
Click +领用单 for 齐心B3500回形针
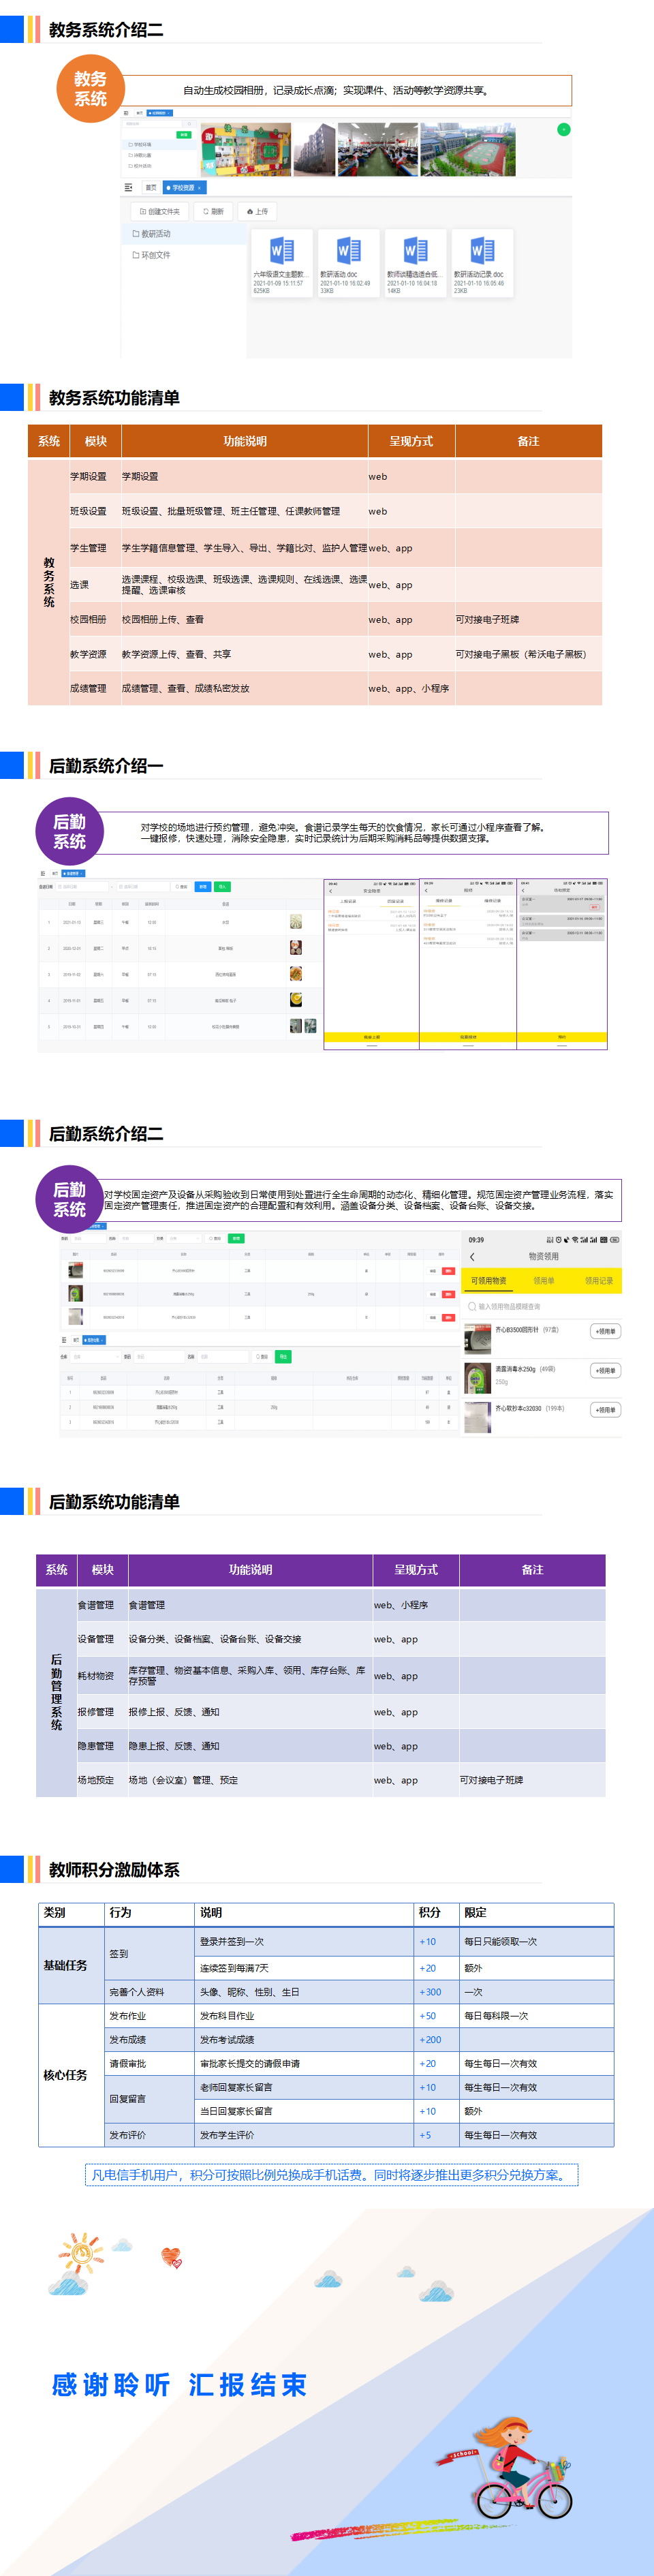click(x=605, y=1331)
